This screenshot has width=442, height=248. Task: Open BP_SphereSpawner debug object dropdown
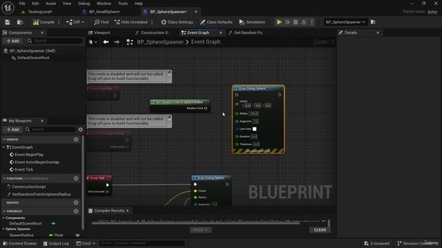point(345,22)
